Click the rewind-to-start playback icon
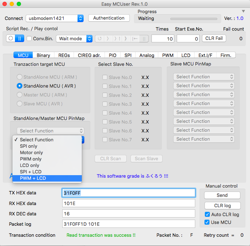250x246 pixels. [135, 39]
